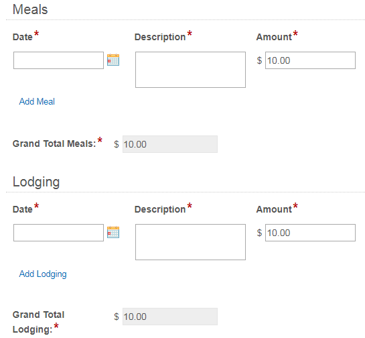Select the Amount label under Lodging
This screenshot has height=338, width=365.
tap(274, 209)
